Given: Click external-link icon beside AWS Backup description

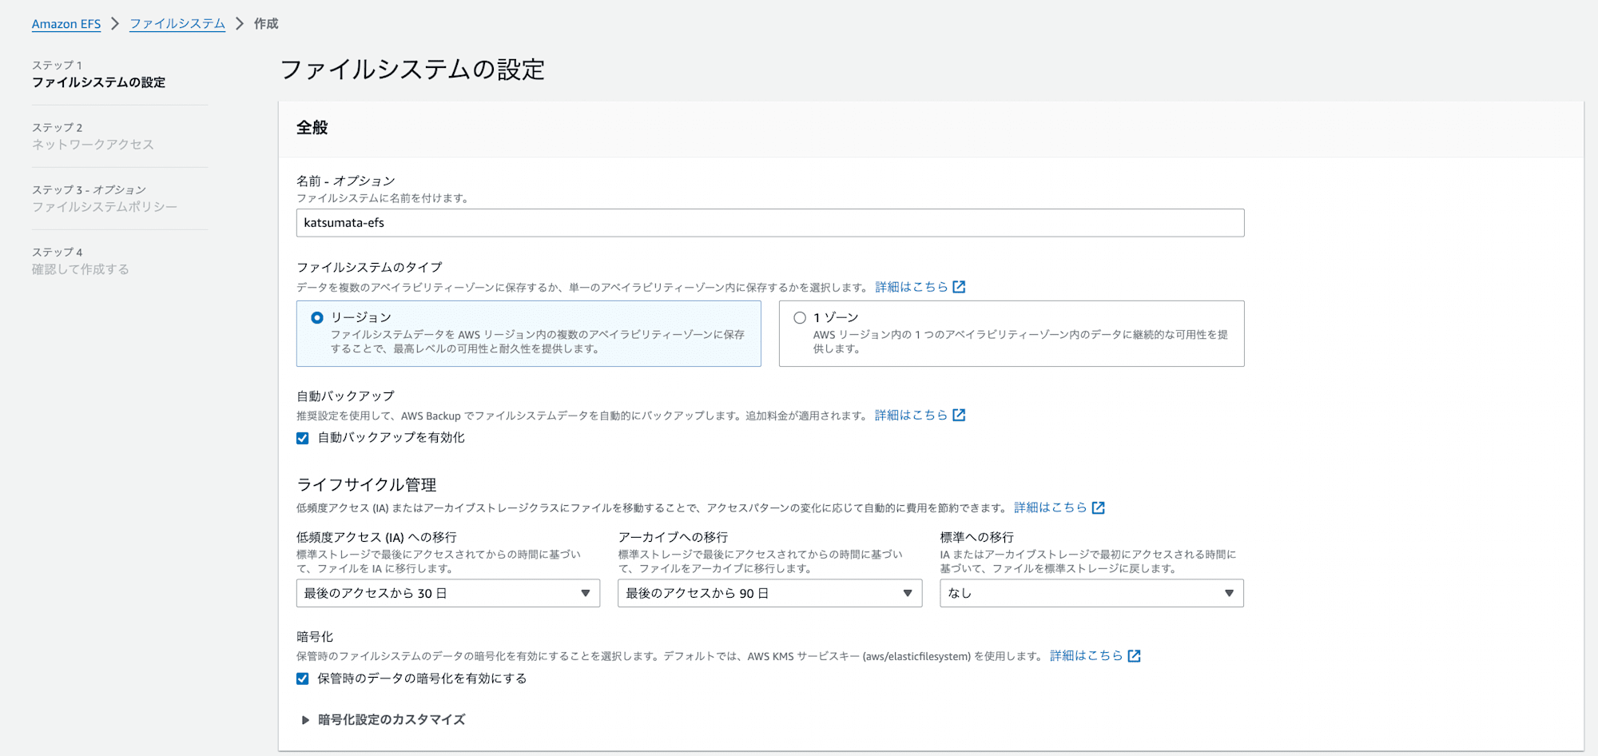Looking at the screenshot, I should coord(959,416).
